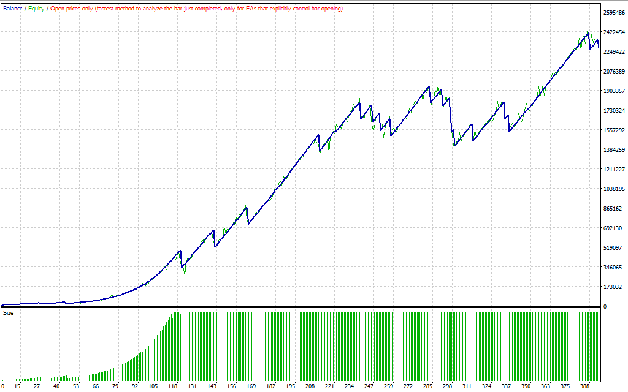This screenshot has height=392, width=628.
Task: Click the green Equity legend label
Action: click(x=36, y=9)
